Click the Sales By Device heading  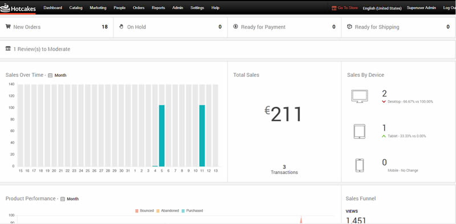pos(365,75)
